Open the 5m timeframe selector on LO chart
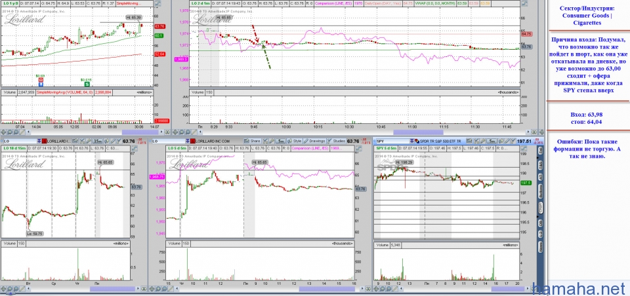The image size is (630, 296). pyautogui.click(x=280, y=141)
